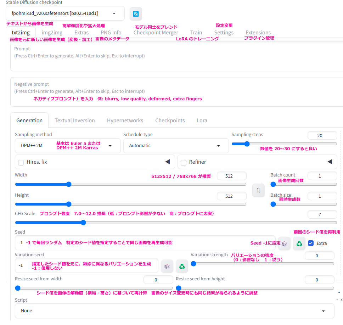Click the recycle icon beside Seed
Image resolution: width=343 pixels, height=325 pixels.
[x=299, y=243]
